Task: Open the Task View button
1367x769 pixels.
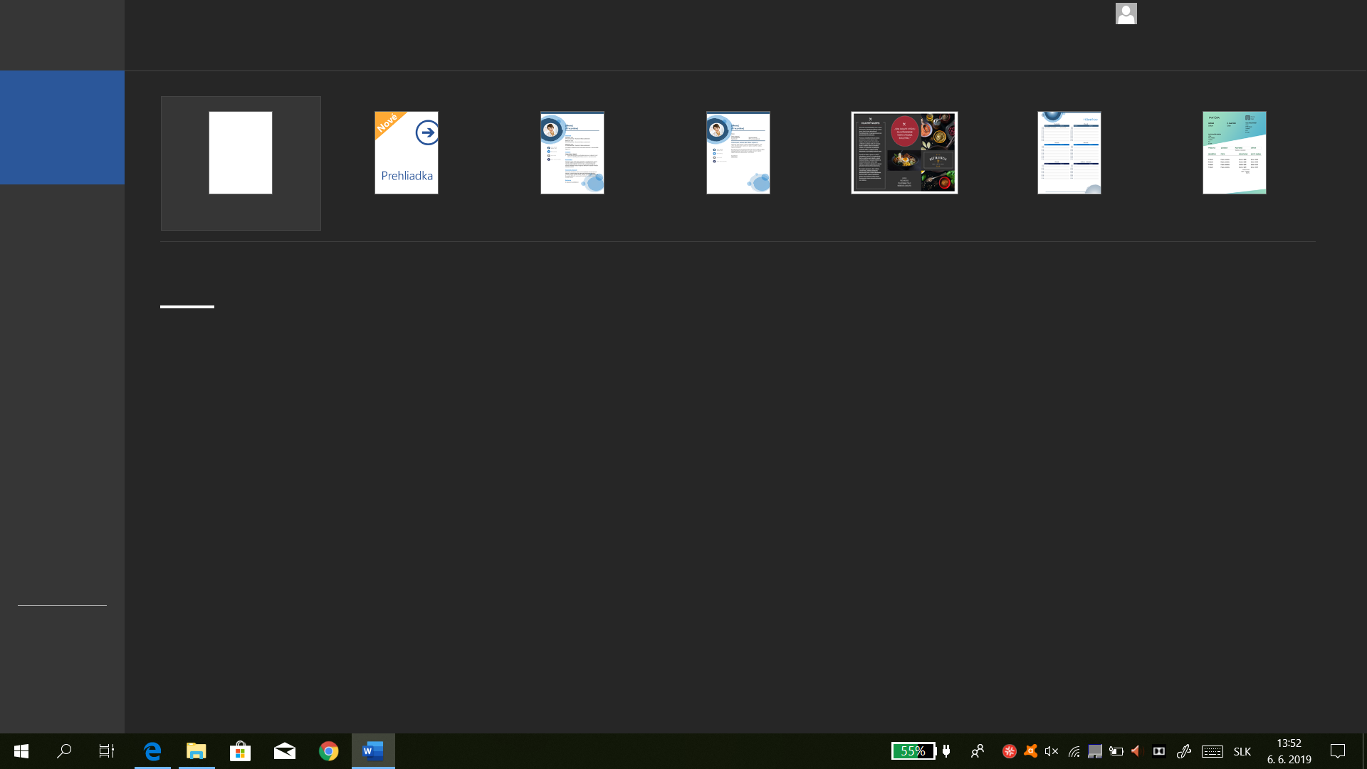Action: 107,751
